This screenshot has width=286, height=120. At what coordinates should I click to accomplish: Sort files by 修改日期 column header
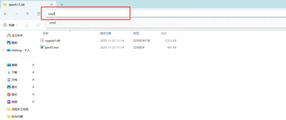tap(106, 33)
